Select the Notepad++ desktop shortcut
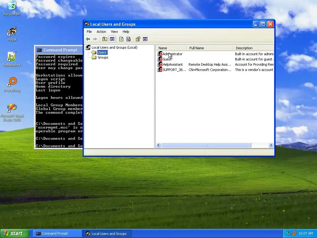The width and height of the screenshot is (317, 238). [x=12, y=59]
